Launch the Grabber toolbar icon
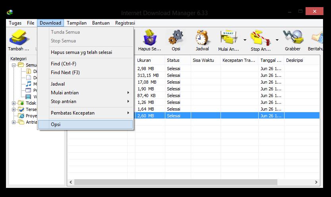This screenshot has height=197, width=331. pyautogui.click(x=293, y=37)
